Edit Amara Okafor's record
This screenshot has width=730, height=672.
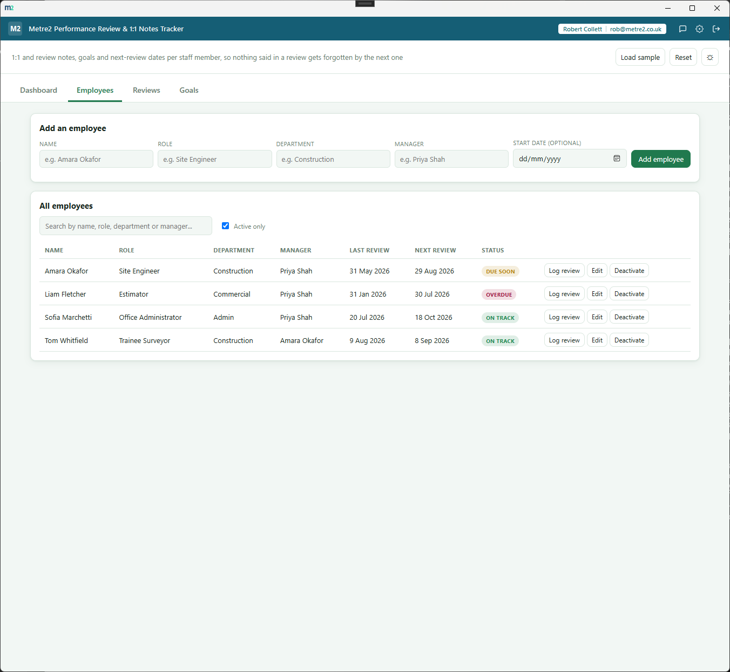click(597, 271)
